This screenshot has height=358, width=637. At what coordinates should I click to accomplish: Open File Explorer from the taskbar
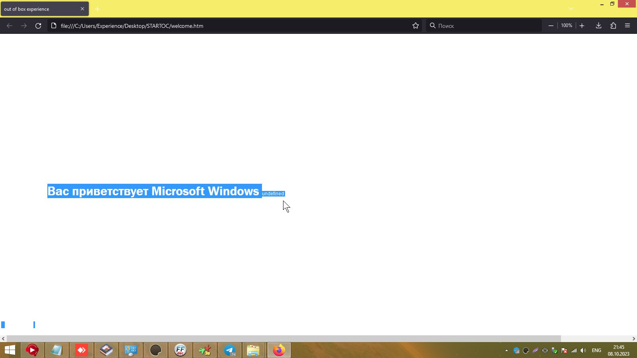[254, 350]
